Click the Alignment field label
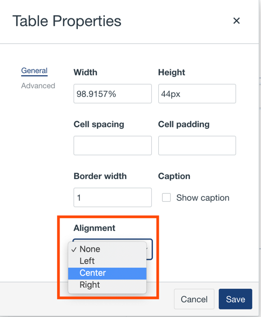Viewport: 261px width, 317px height. [x=95, y=228]
